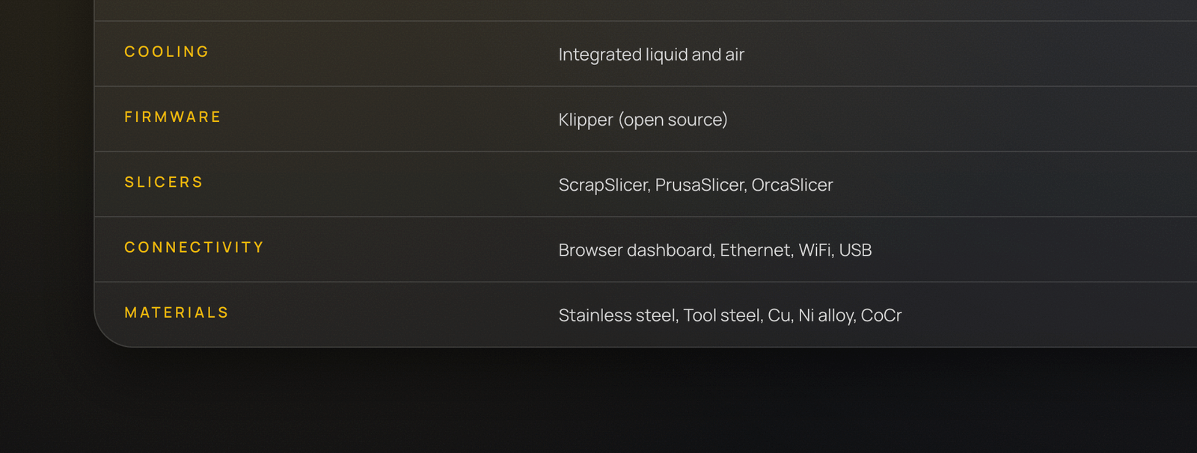The width and height of the screenshot is (1197, 453).
Task: Click USB in the connectivity row
Action: 855,250
